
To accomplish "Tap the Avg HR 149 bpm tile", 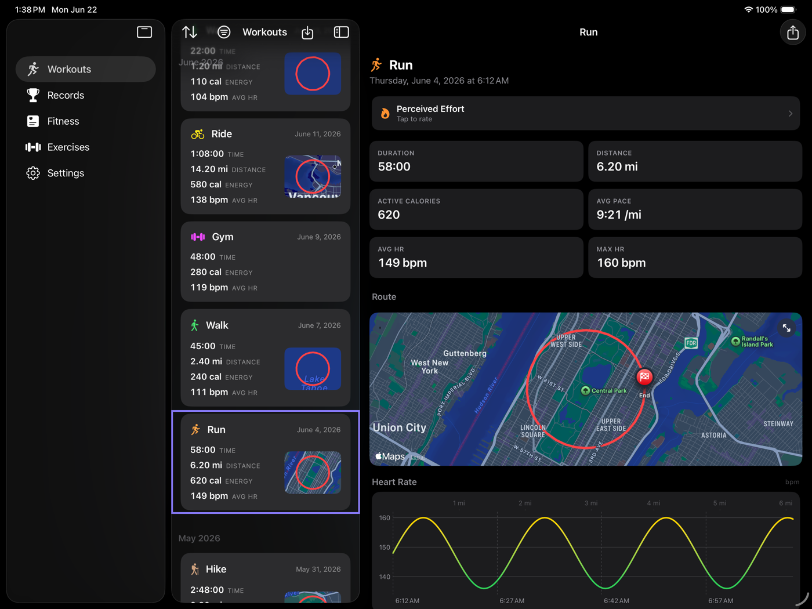I will tap(476, 258).
